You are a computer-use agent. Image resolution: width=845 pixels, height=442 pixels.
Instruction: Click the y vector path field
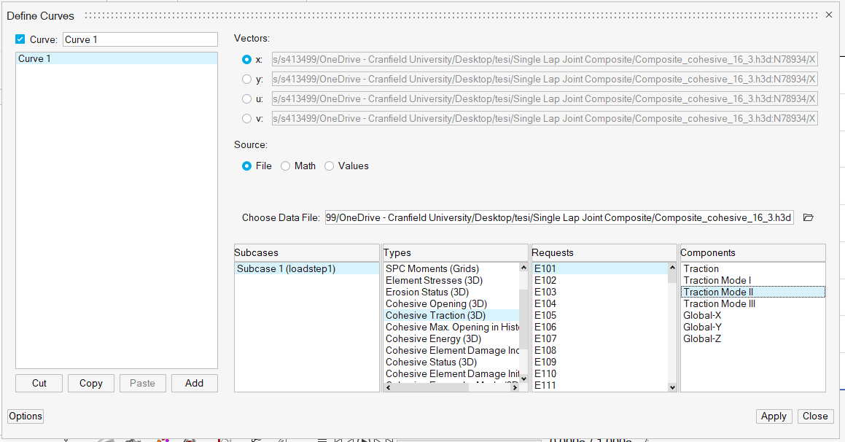545,80
